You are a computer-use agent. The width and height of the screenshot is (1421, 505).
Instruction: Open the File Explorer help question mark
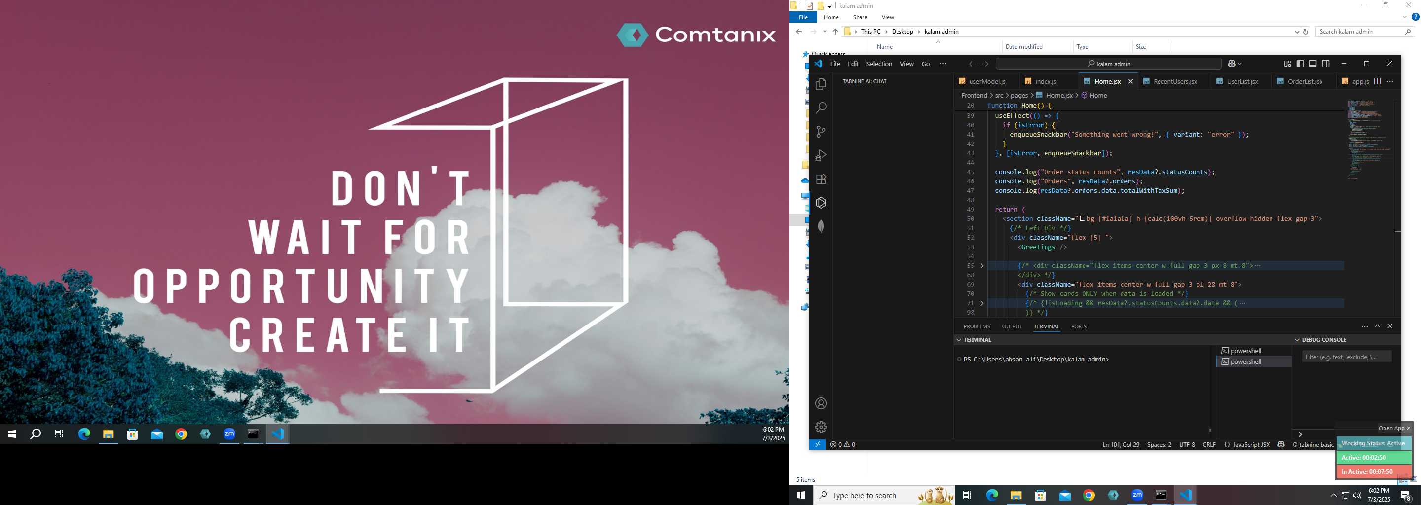click(1415, 17)
